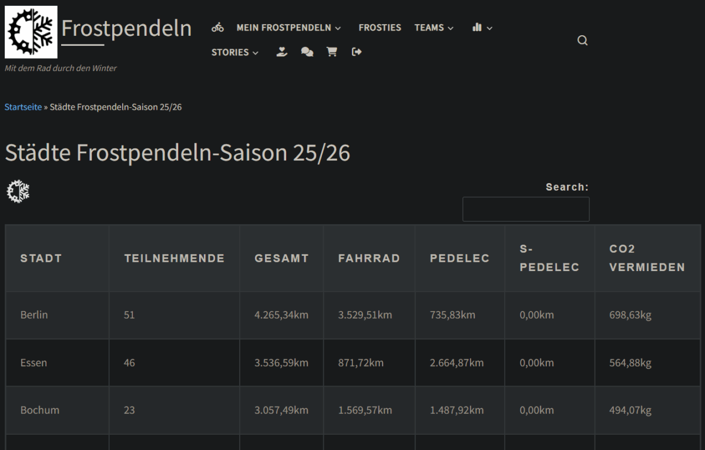Image resolution: width=705 pixels, height=450 pixels.
Task: Click the Frostpendeln snowflake logo
Action: pyautogui.click(x=31, y=31)
